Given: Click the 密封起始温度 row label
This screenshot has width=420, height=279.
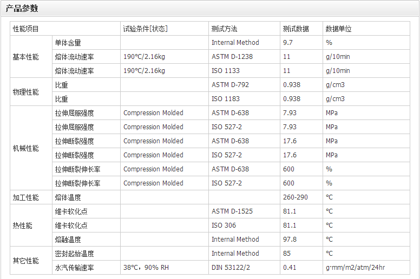Looking at the screenshot, I should coord(74,254).
